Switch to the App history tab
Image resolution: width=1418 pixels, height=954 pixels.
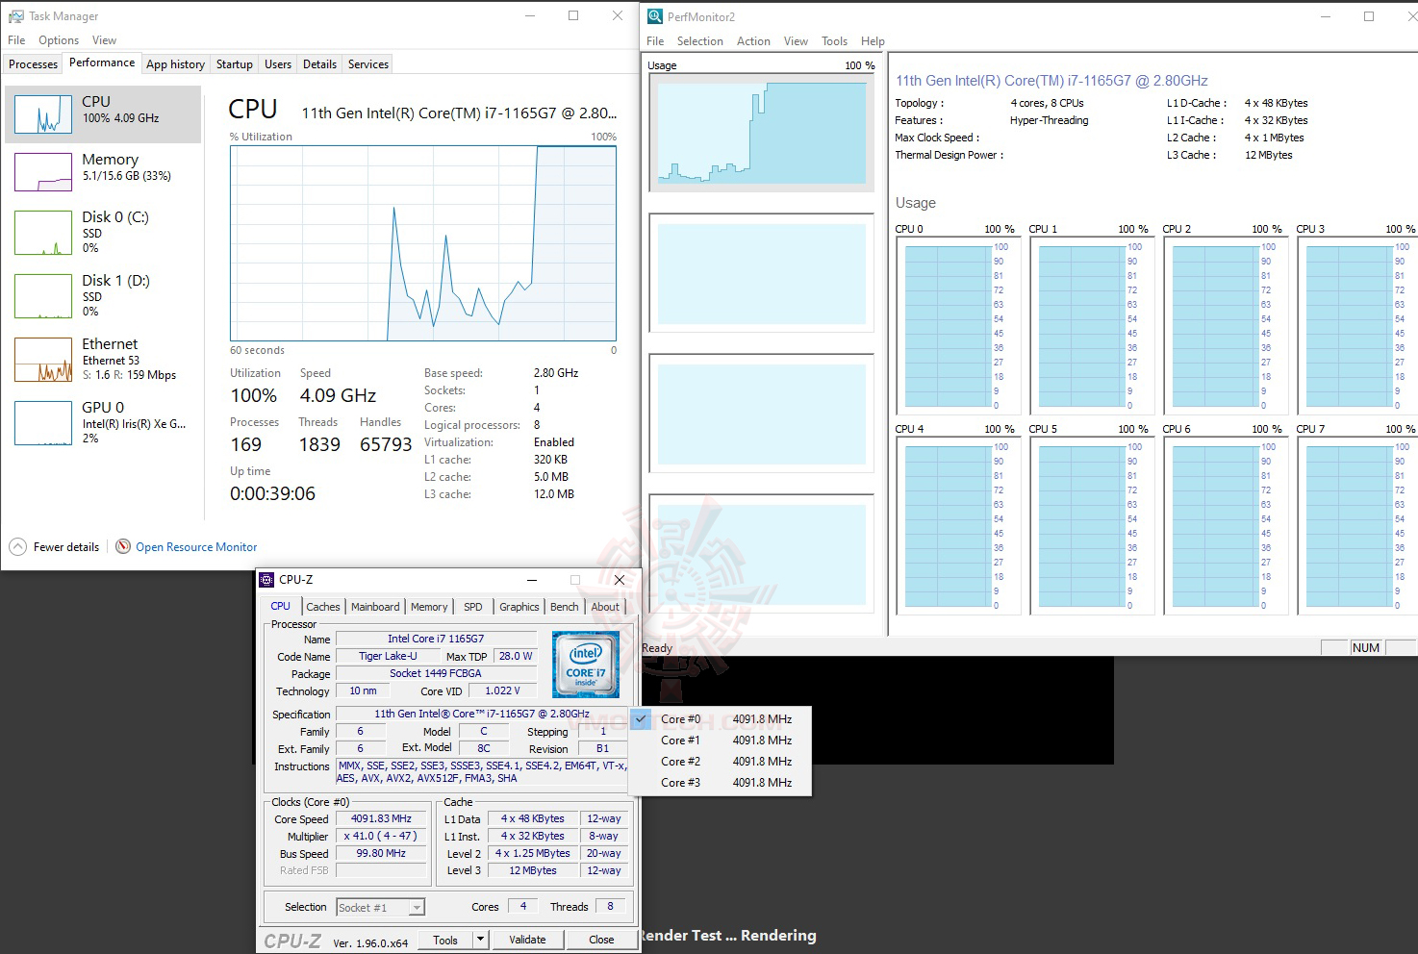coord(175,64)
